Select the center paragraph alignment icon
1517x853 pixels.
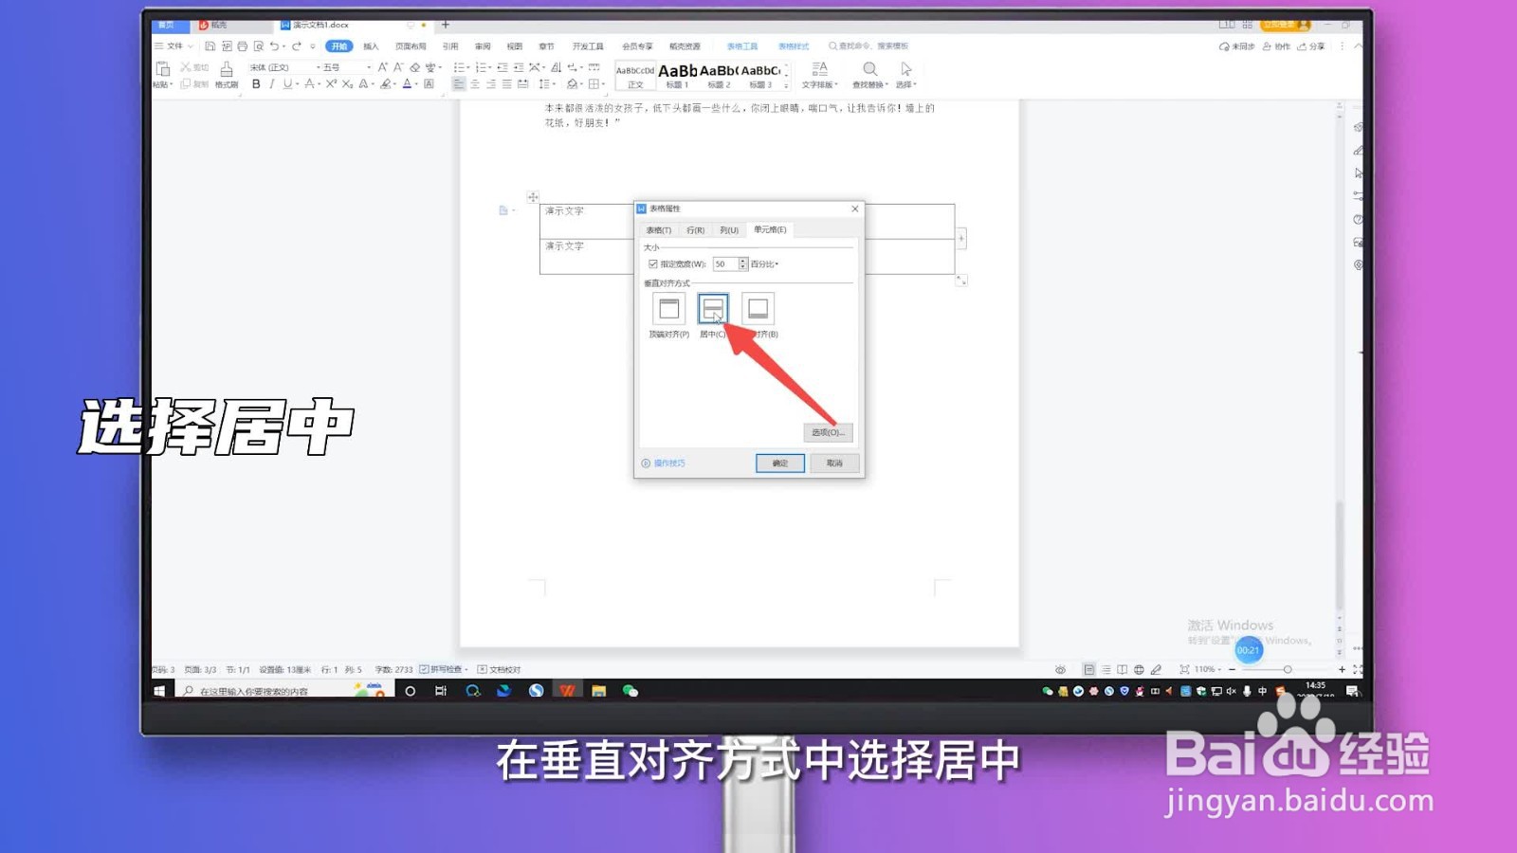tap(474, 84)
